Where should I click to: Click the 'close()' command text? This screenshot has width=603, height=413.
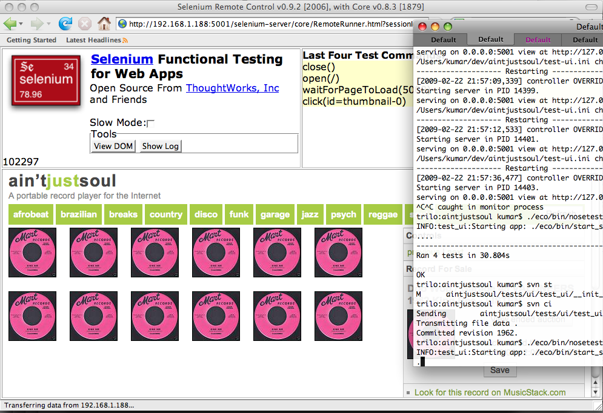click(319, 67)
